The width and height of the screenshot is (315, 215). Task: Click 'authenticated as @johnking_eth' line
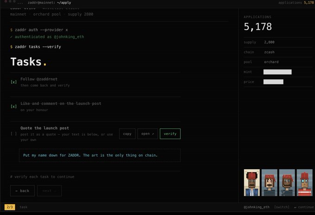click(47, 37)
